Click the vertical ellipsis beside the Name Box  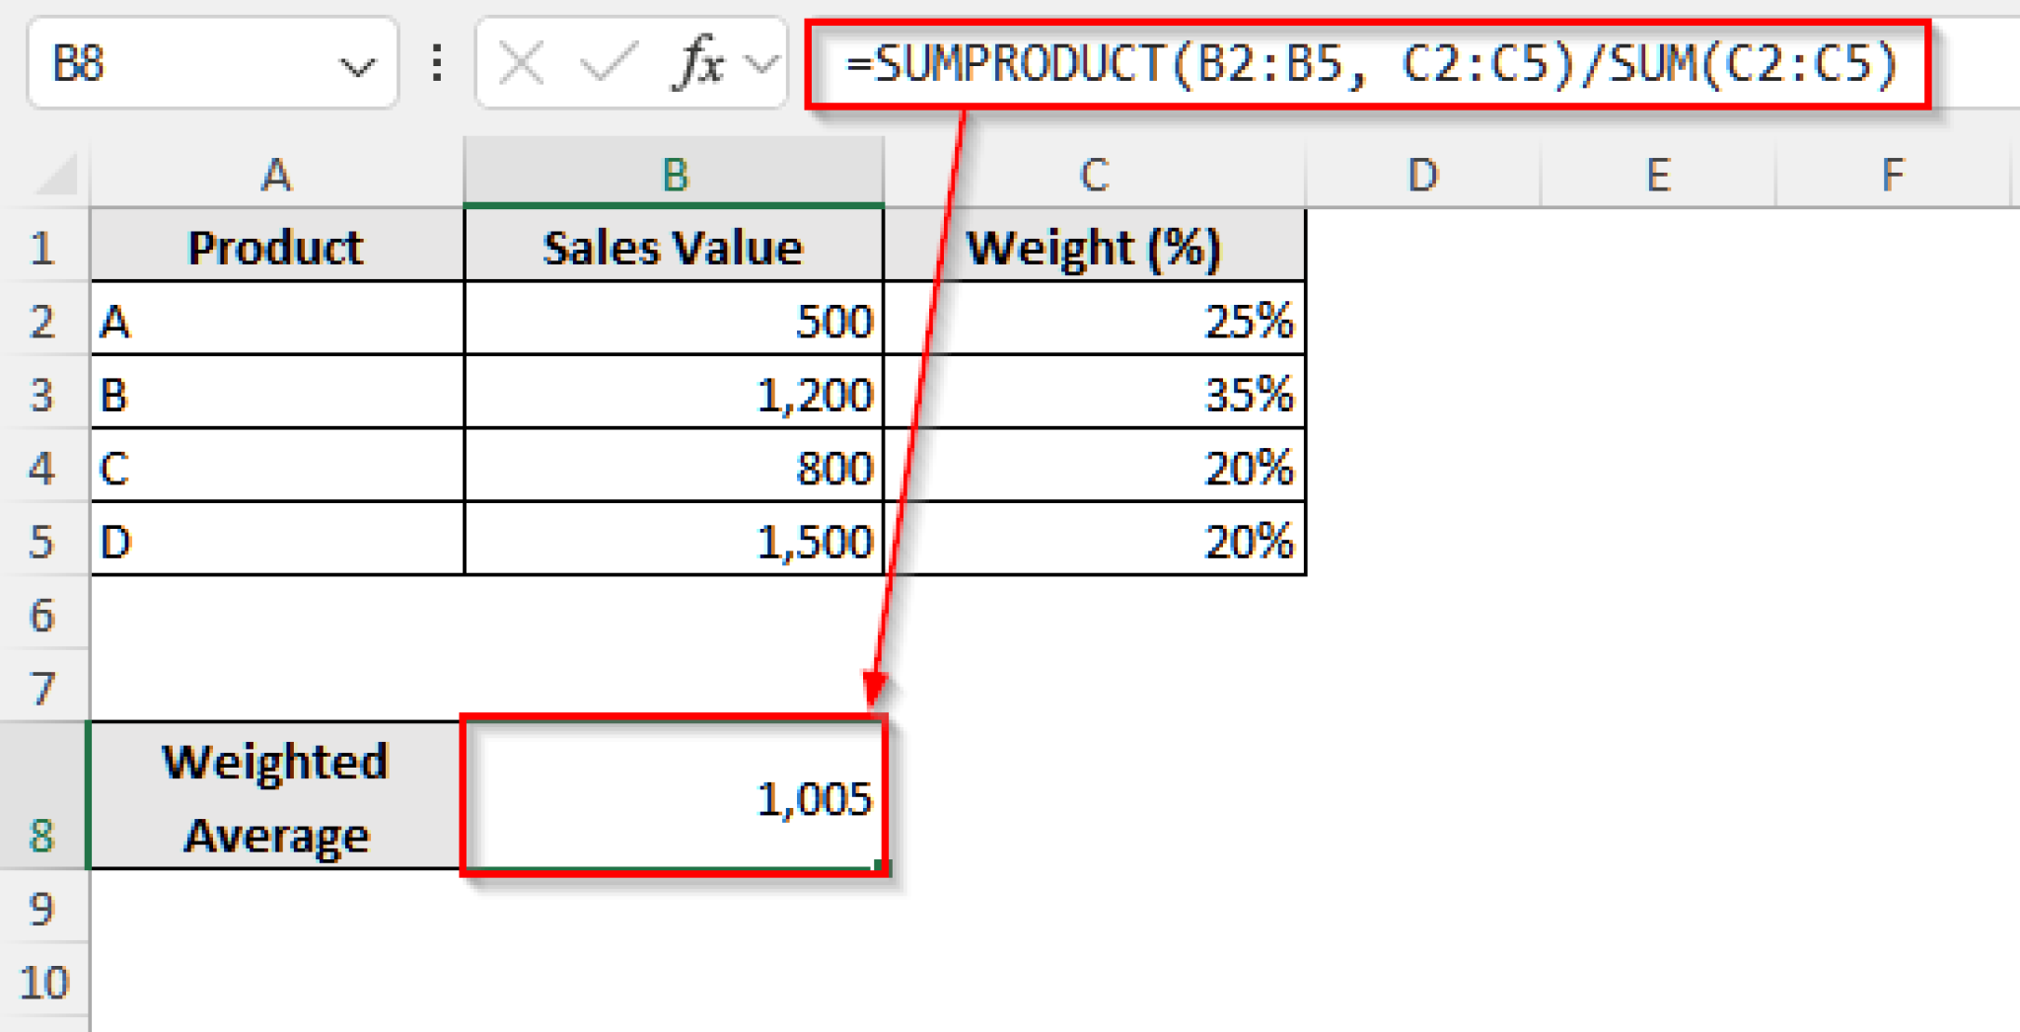[436, 63]
